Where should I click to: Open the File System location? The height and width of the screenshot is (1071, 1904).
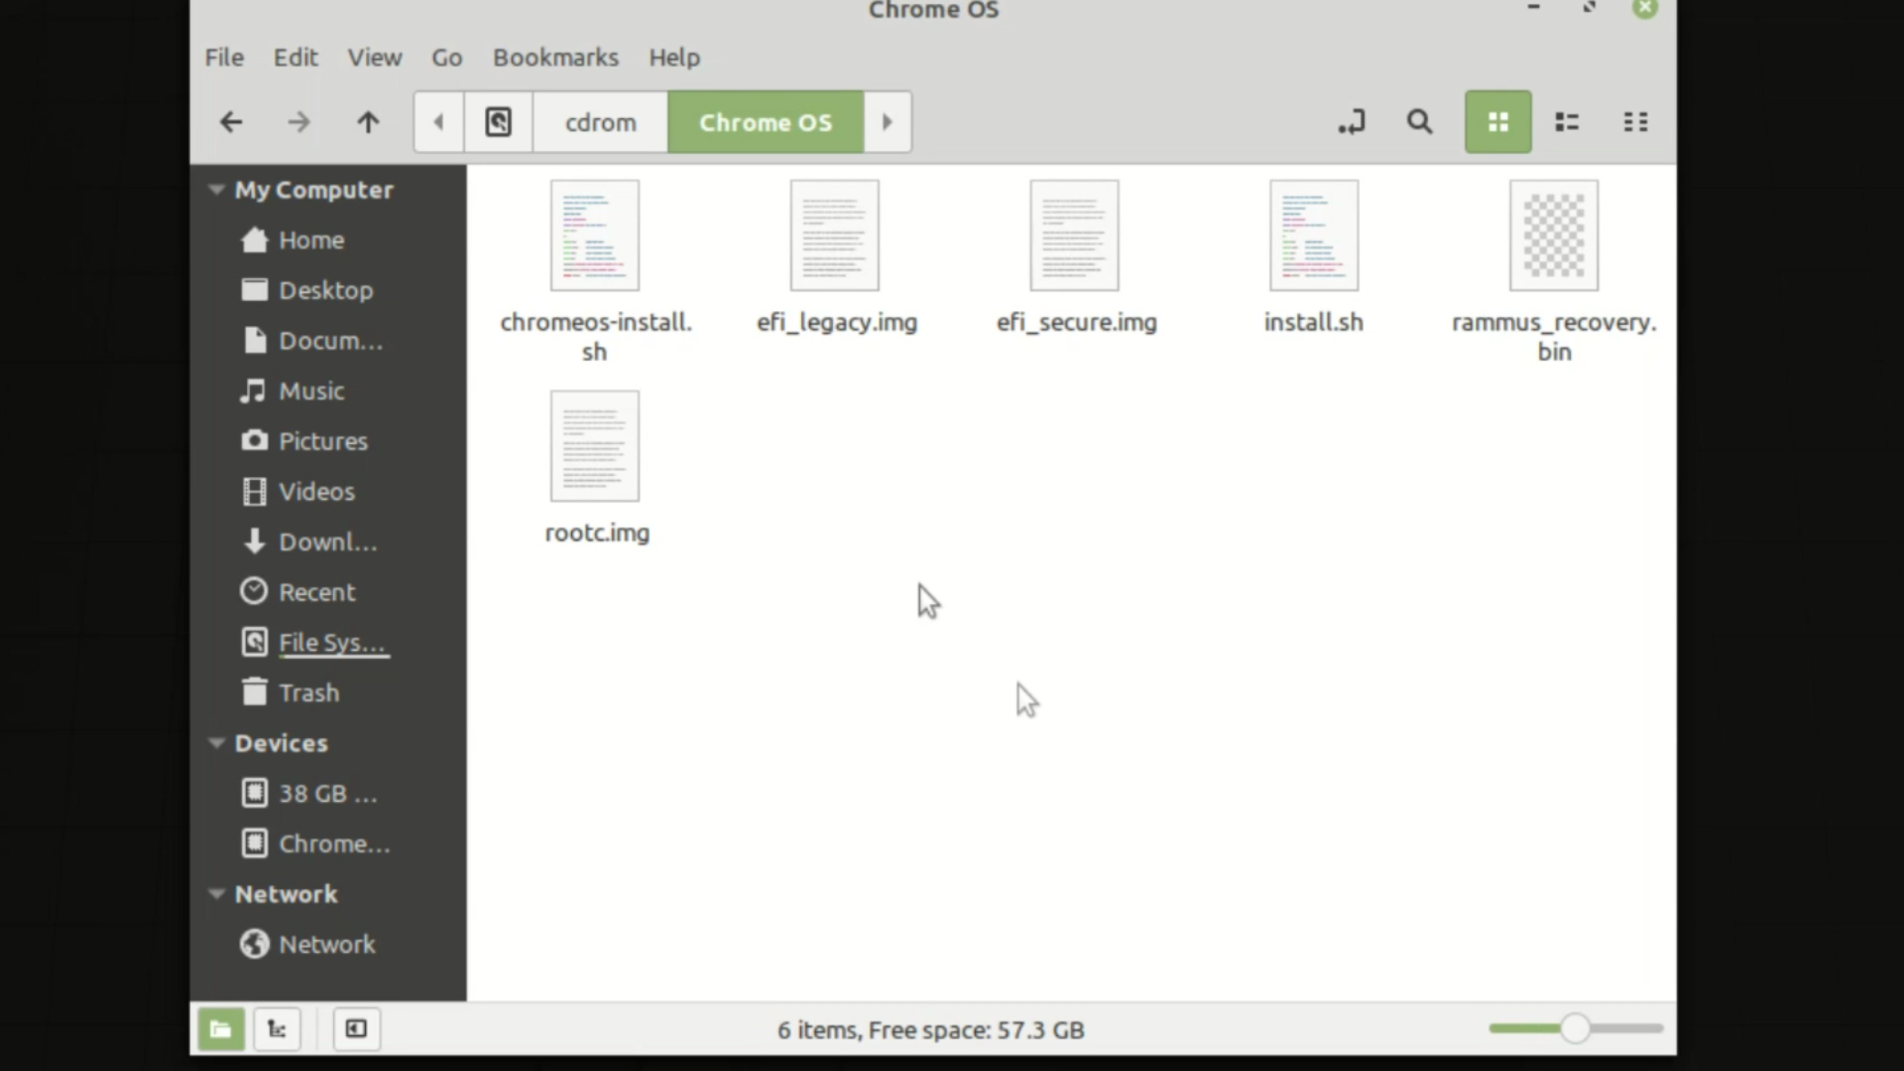tap(334, 641)
